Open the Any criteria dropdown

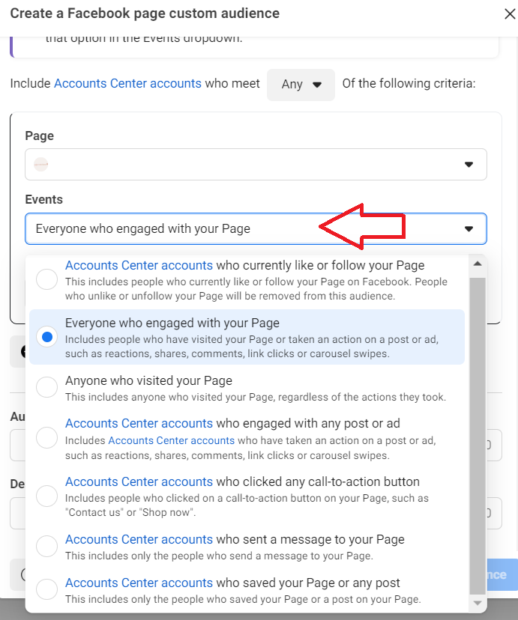click(301, 85)
